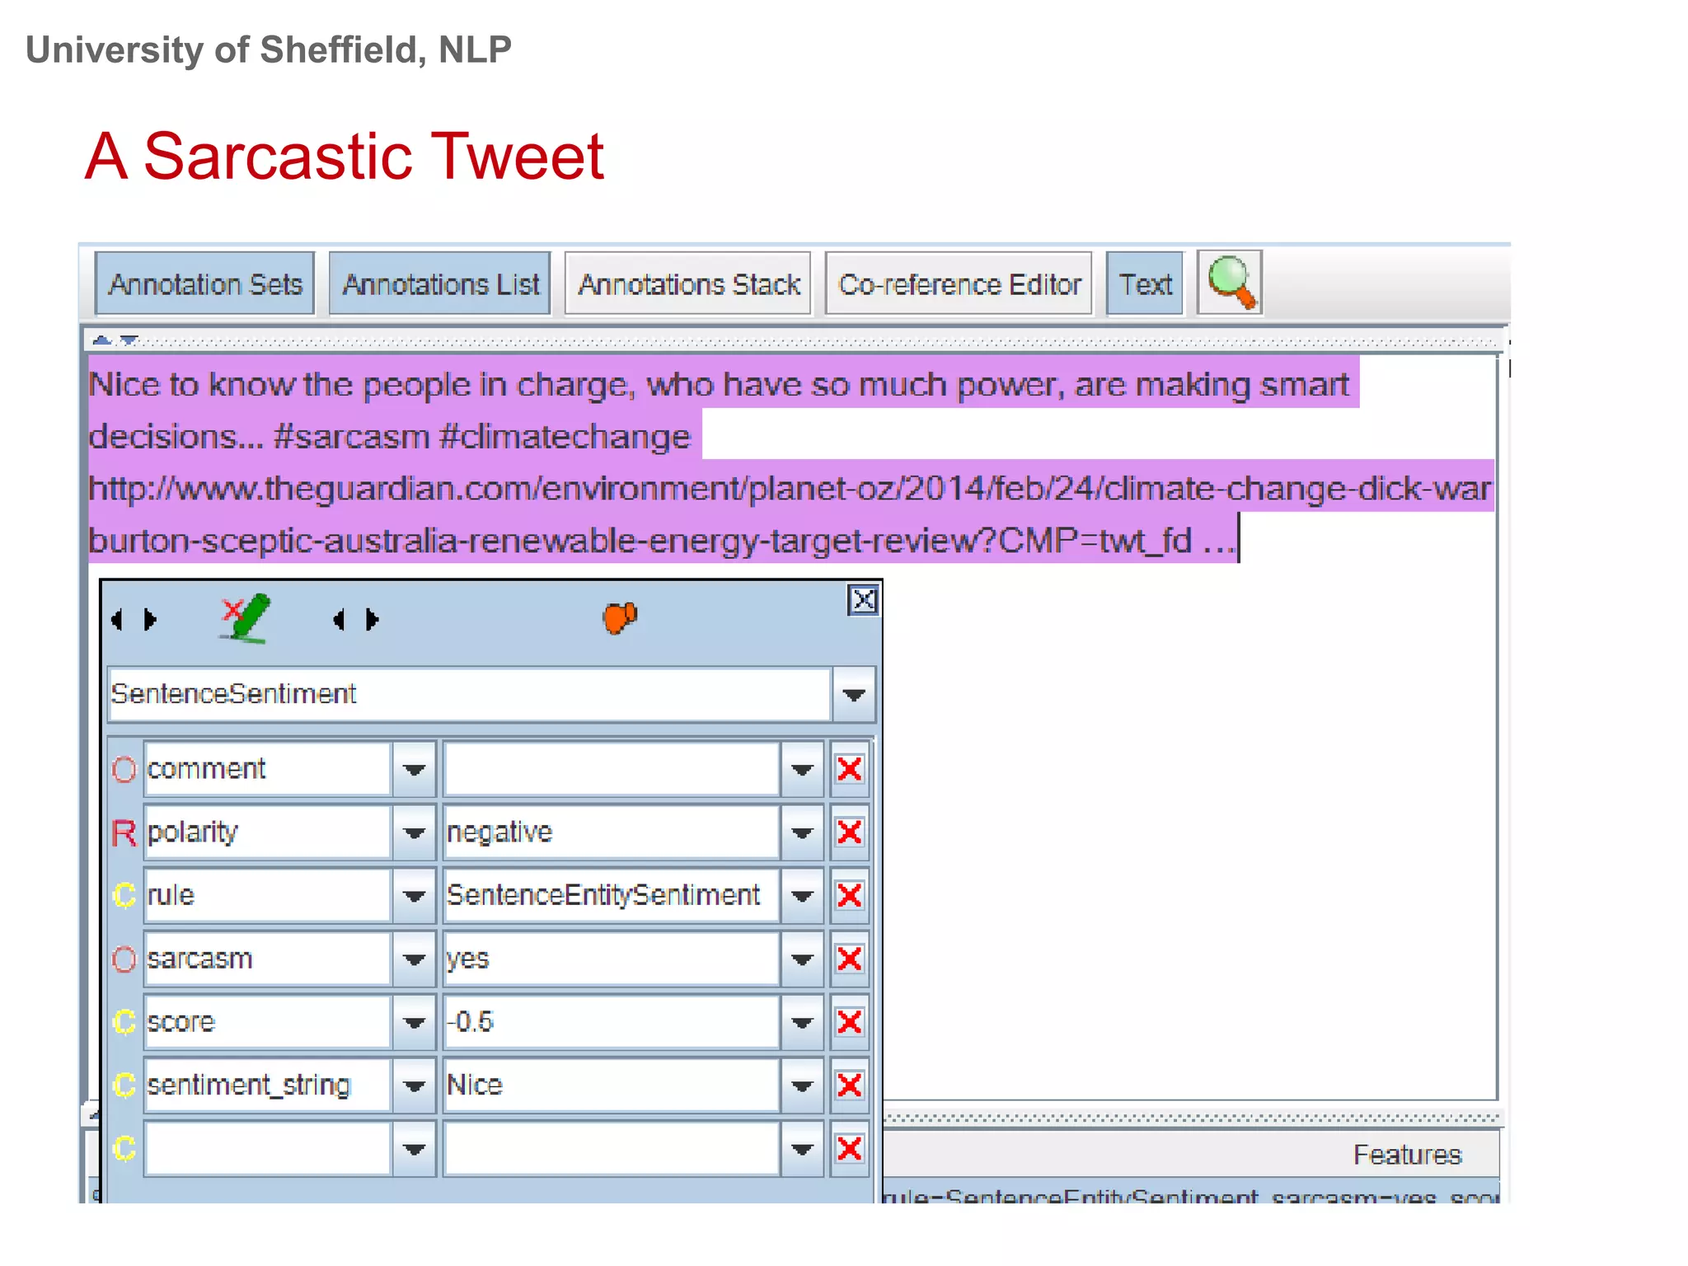
Task: Open the sarcasm name dropdown
Action: [x=414, y=959]
